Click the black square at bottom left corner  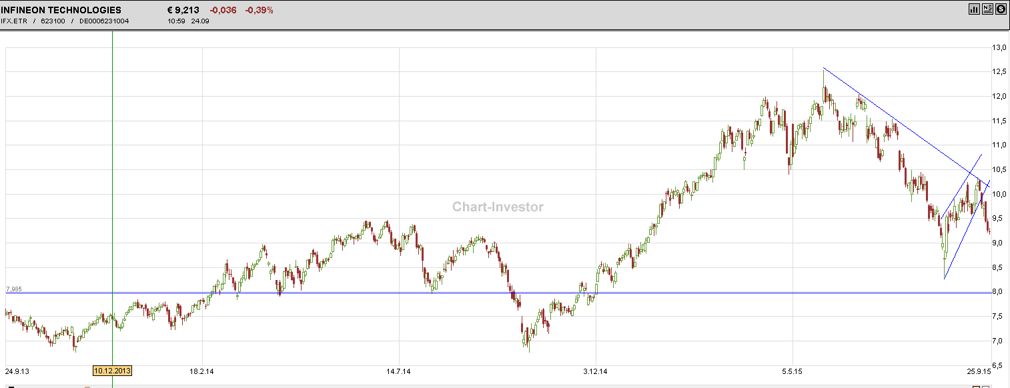click(11, 386)
